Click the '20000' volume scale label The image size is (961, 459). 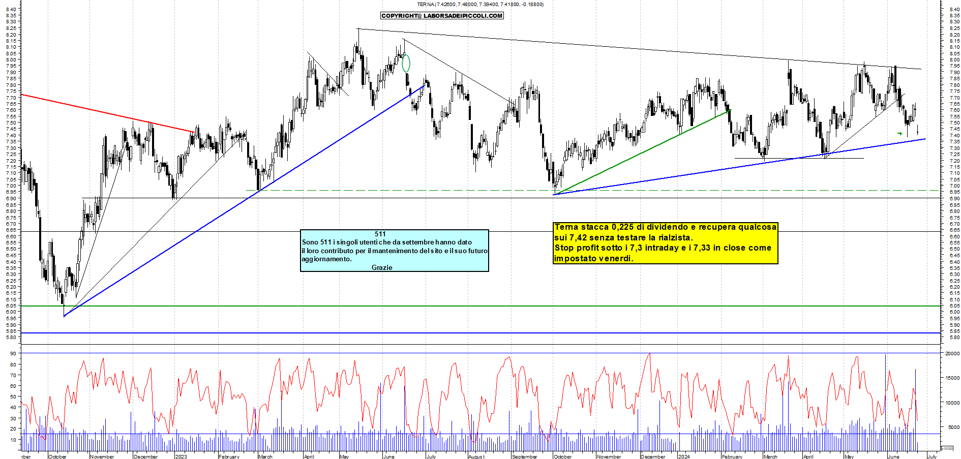pos(952,353)
